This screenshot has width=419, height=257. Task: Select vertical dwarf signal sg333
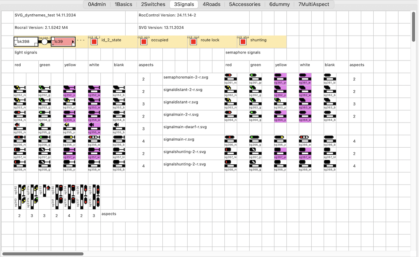[45, 191]
